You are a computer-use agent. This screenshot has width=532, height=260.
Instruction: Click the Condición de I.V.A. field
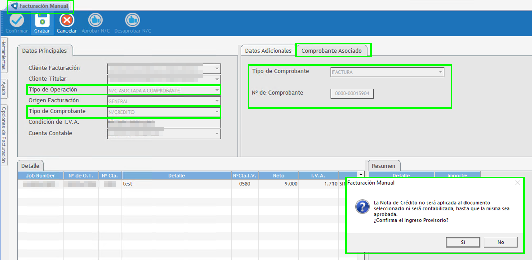(164, 123)
